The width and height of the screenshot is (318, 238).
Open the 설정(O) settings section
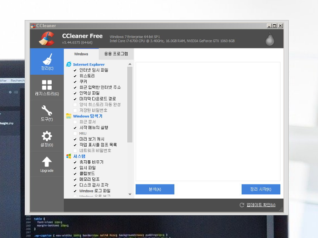tap(47, 139)
